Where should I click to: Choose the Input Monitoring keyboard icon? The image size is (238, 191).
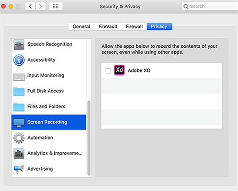19,77
